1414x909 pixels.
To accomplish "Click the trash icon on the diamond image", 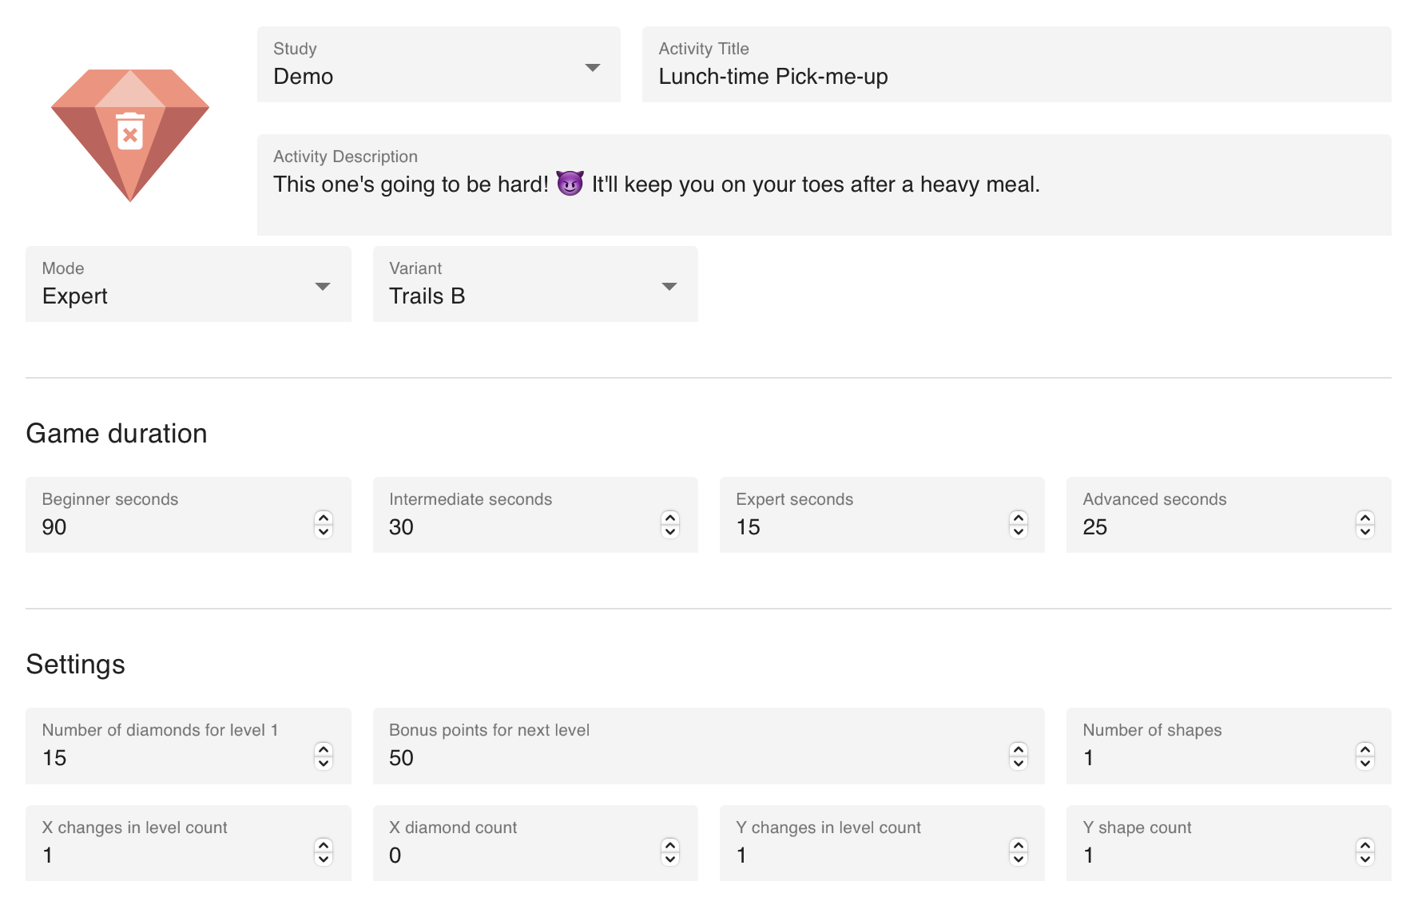I will [130, 132].
